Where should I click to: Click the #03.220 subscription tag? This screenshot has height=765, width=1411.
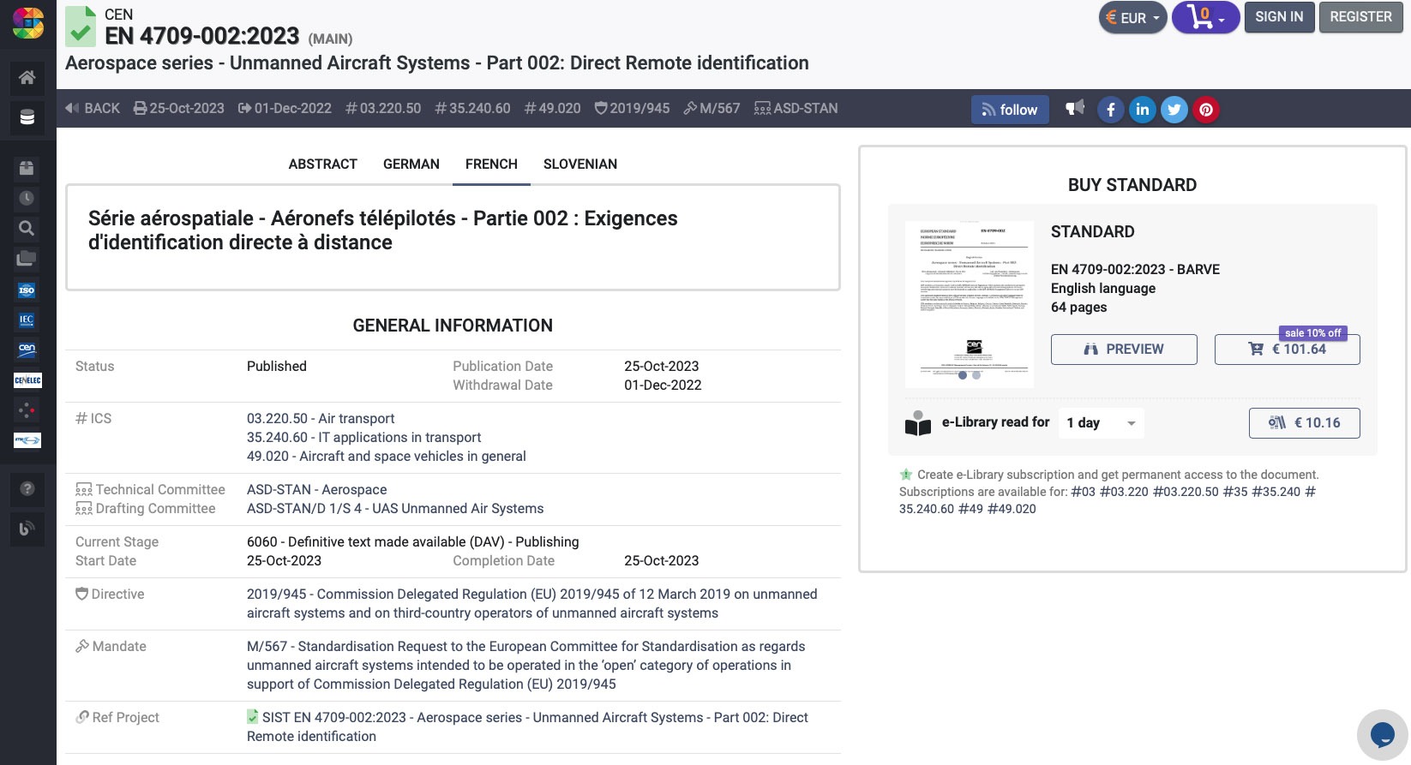(1124, 492)
